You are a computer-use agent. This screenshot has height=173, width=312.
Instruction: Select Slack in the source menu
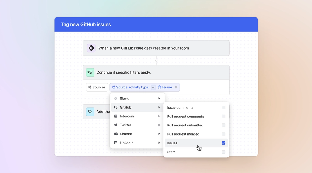(x=137, y=98)
